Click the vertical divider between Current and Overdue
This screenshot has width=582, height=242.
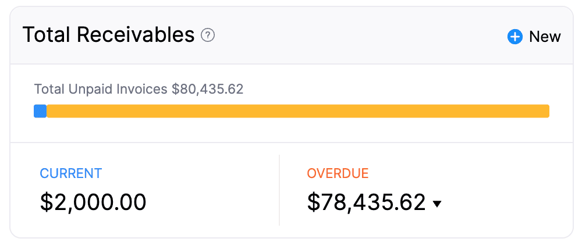[x=279, y=190]
